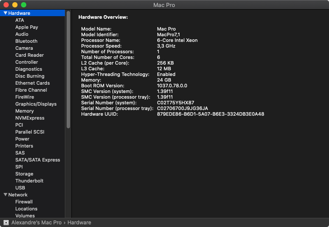Select Locations under Network
The width and height of the screenshot is (329, 227).
[26, 209]
